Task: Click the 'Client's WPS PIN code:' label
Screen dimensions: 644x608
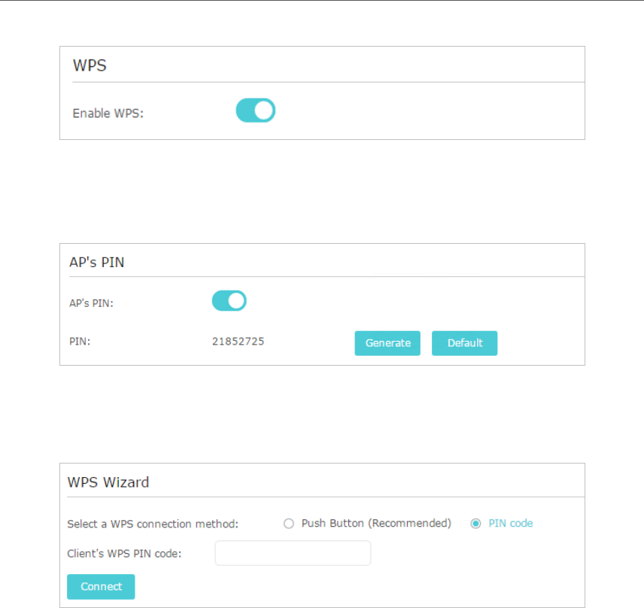Action: (x=124, y=554)
